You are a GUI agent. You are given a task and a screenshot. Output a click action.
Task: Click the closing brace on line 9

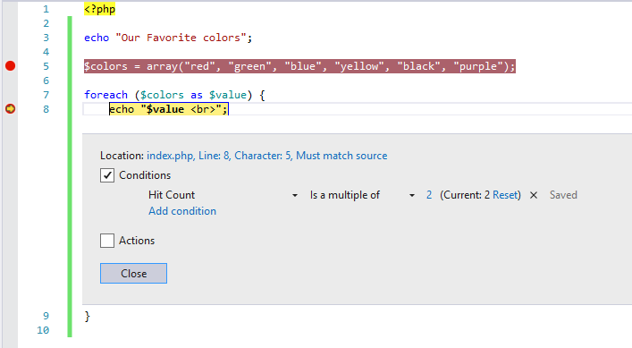(87, 316)
